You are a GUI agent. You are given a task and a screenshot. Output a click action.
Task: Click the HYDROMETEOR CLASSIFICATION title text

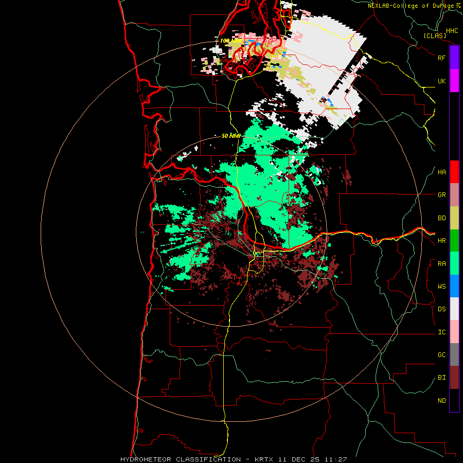[x=181, y=459]
